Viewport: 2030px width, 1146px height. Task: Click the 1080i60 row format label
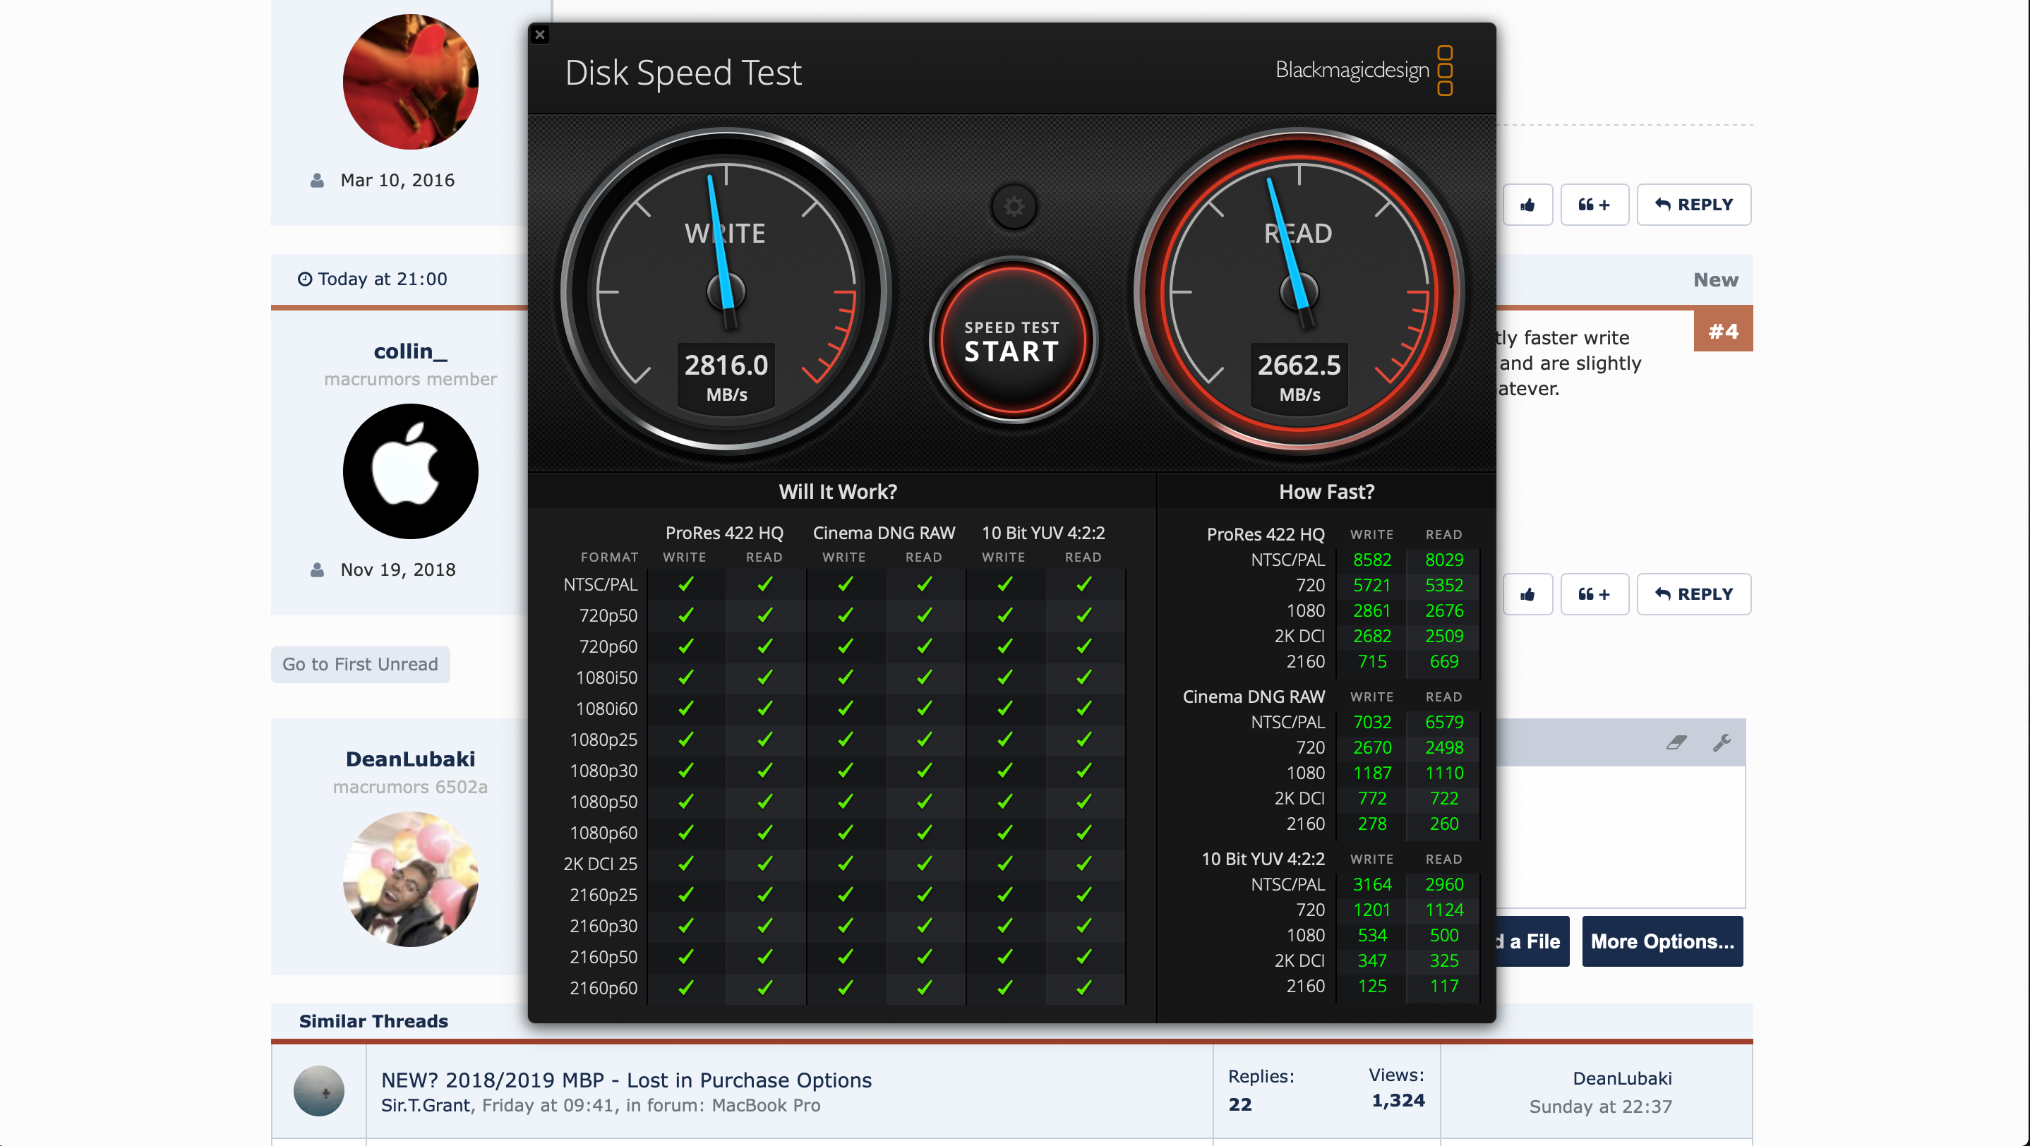click(x=606, y=708)
